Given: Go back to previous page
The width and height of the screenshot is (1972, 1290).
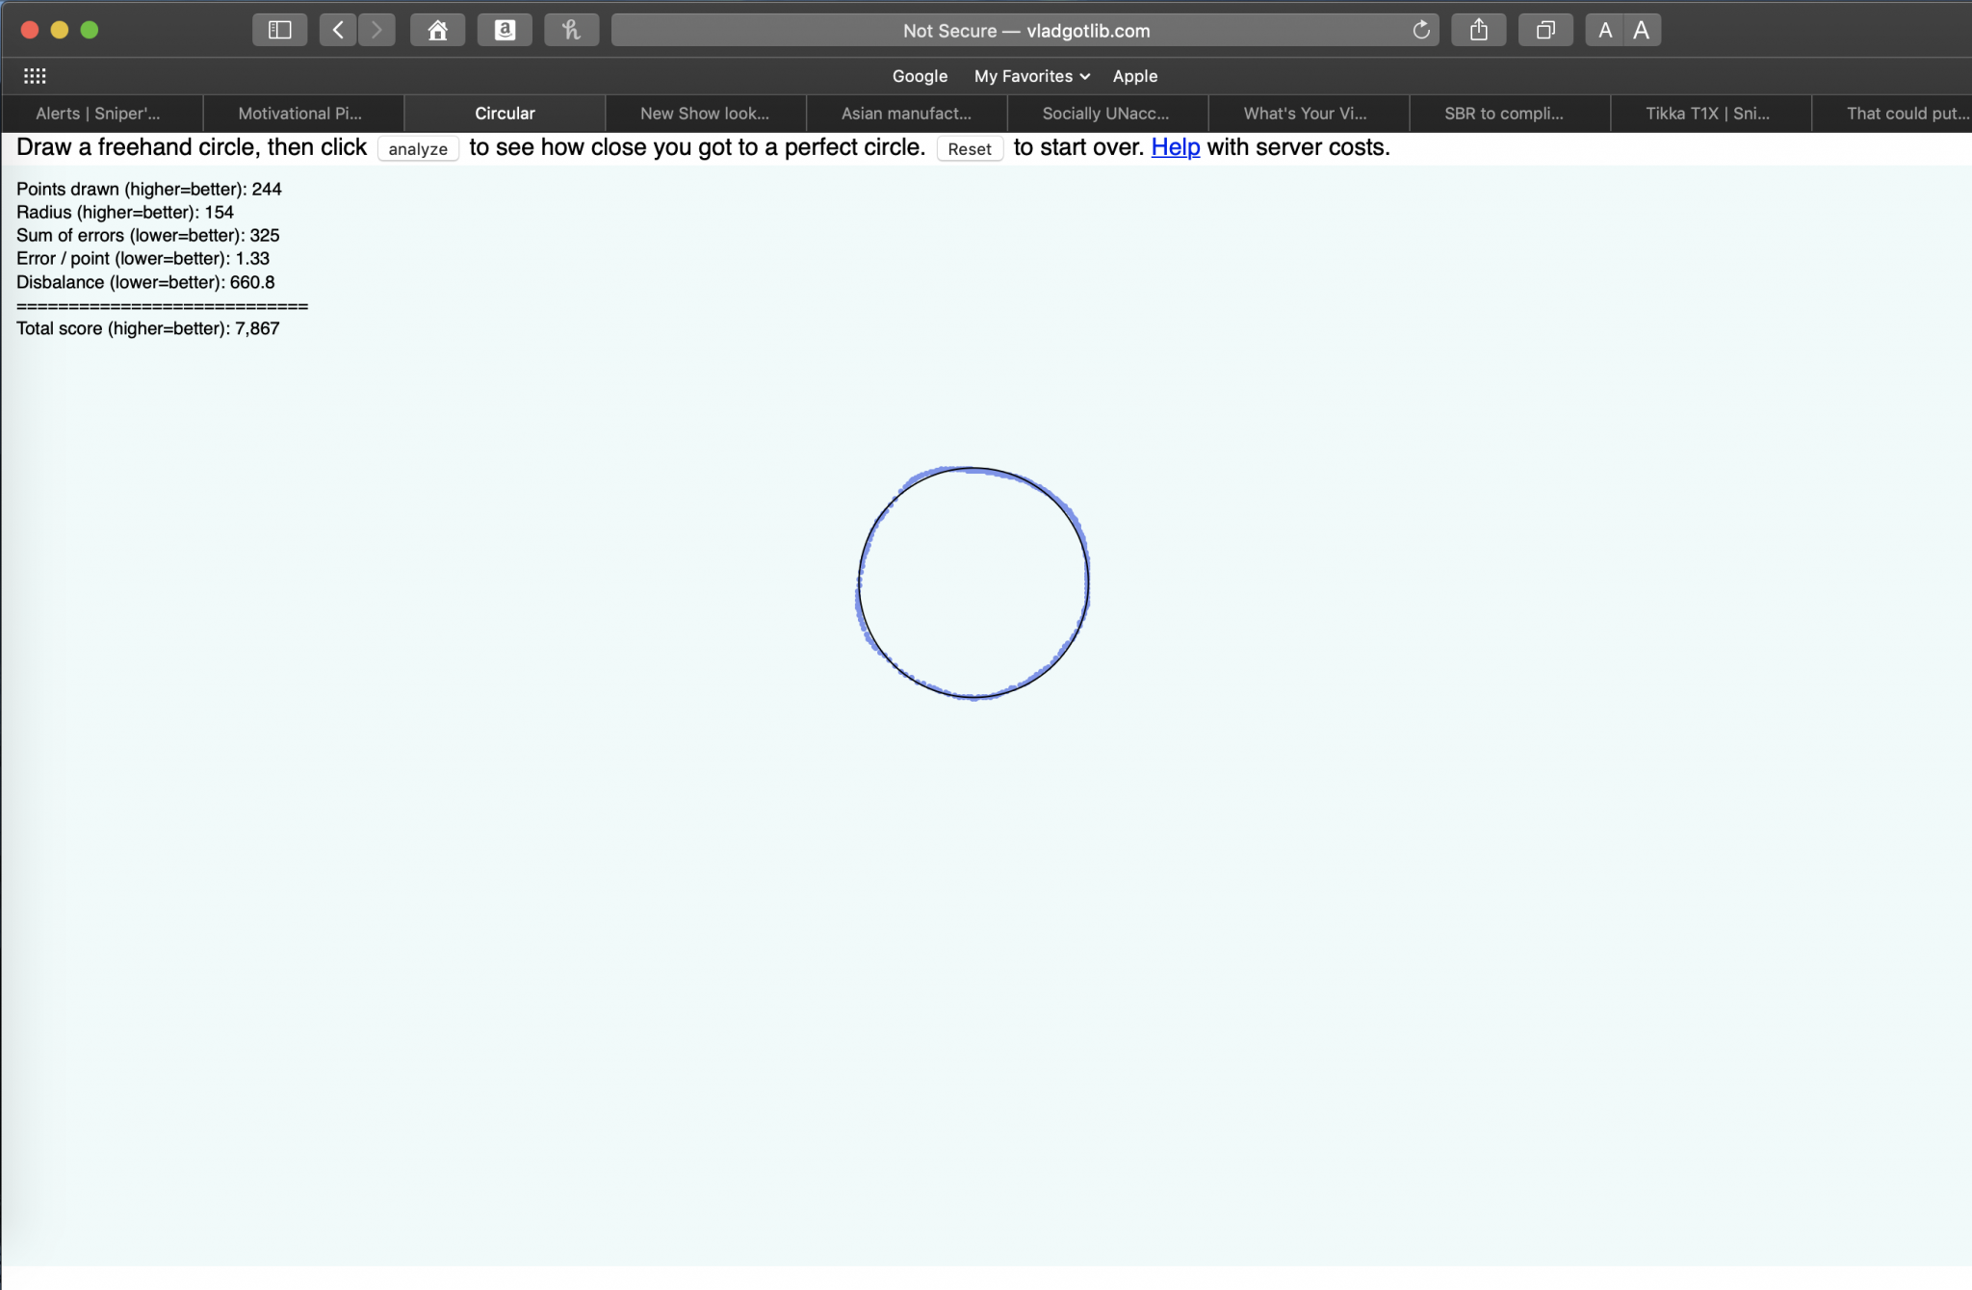Looking at the screenshot, I should pos(338,30).
